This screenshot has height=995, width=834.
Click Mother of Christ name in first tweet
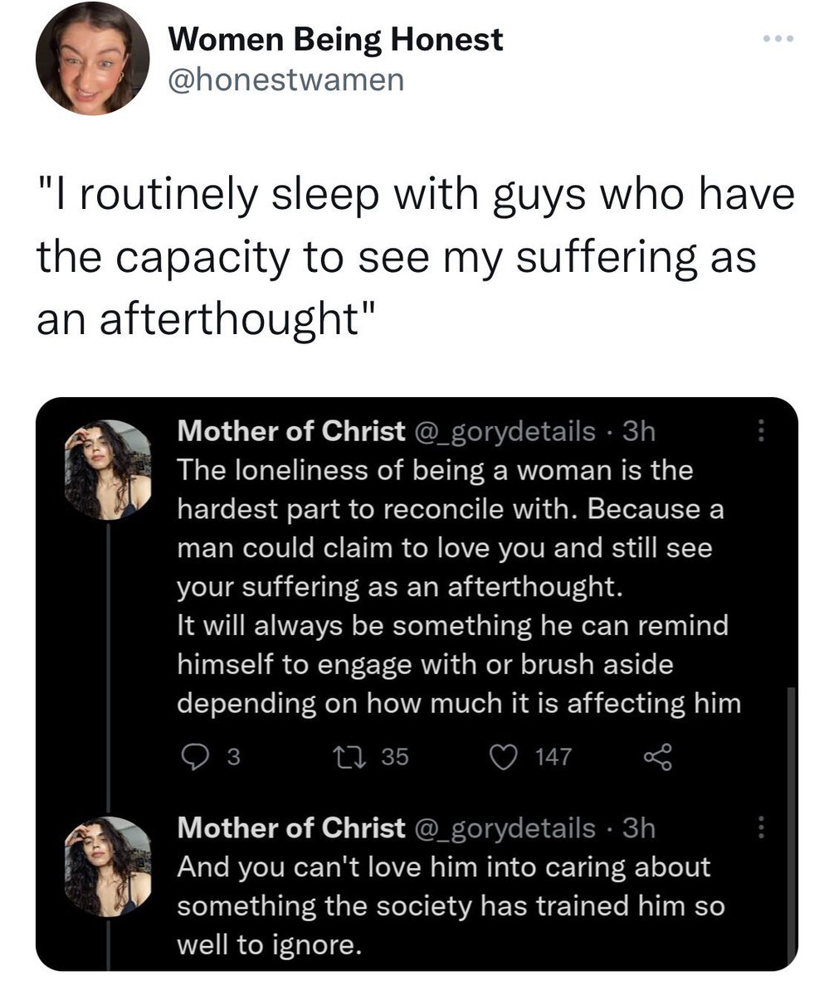pos(291,431)
